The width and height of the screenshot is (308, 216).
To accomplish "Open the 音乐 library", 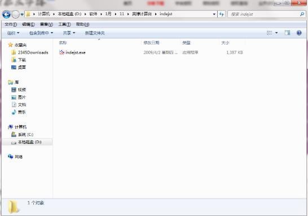I will [x=22, y=112].
